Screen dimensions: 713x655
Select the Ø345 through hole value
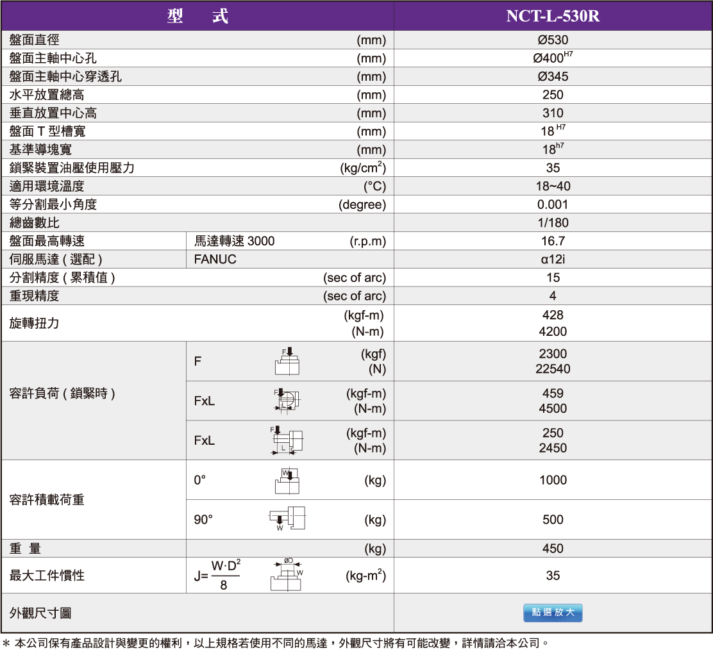tap(553, 76)
